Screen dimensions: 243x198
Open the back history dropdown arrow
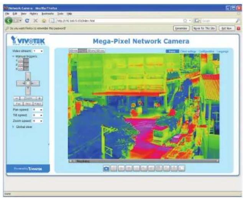pyautogui.click(x=20, y=21)
